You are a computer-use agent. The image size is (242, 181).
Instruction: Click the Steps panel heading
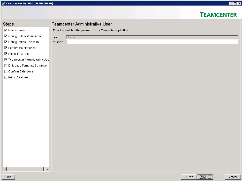pos(8,24)
